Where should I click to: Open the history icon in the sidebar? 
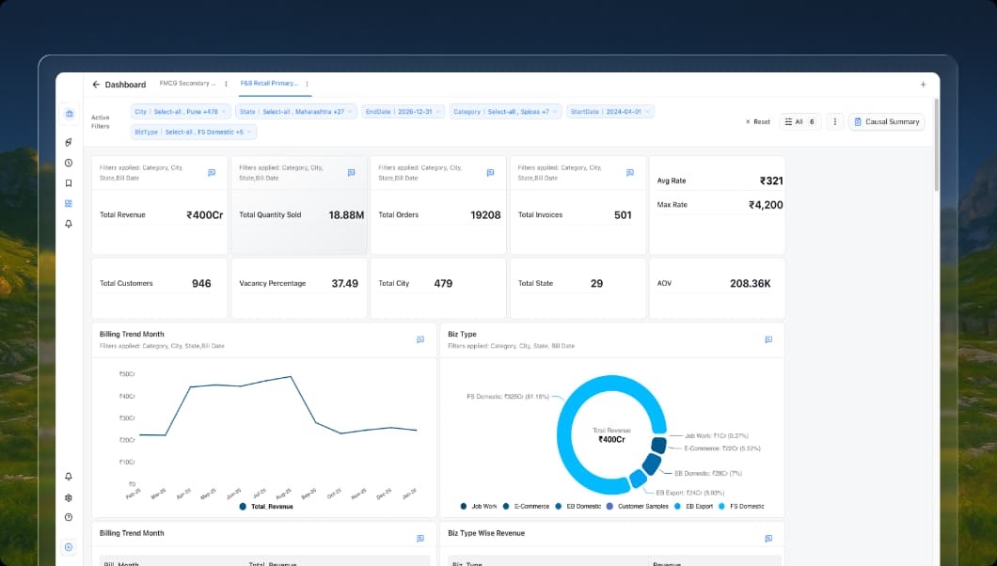68,162
